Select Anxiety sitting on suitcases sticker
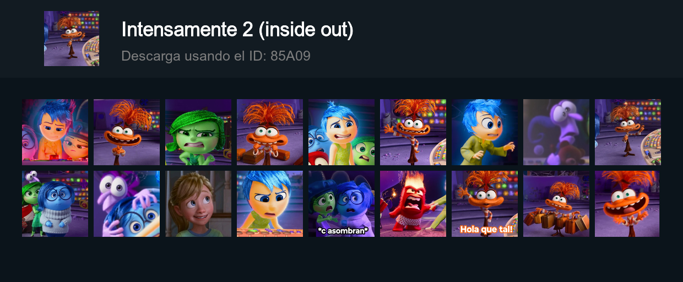This screenshot has width=683, height=282. (x=270, y=132)
